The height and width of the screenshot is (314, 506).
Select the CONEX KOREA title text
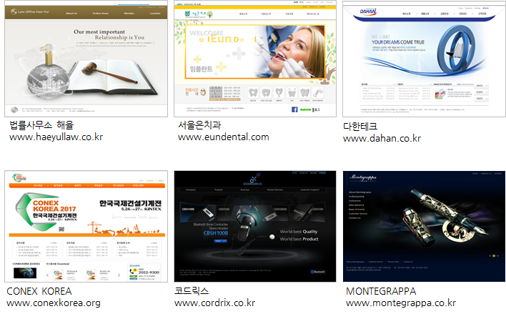39,291
